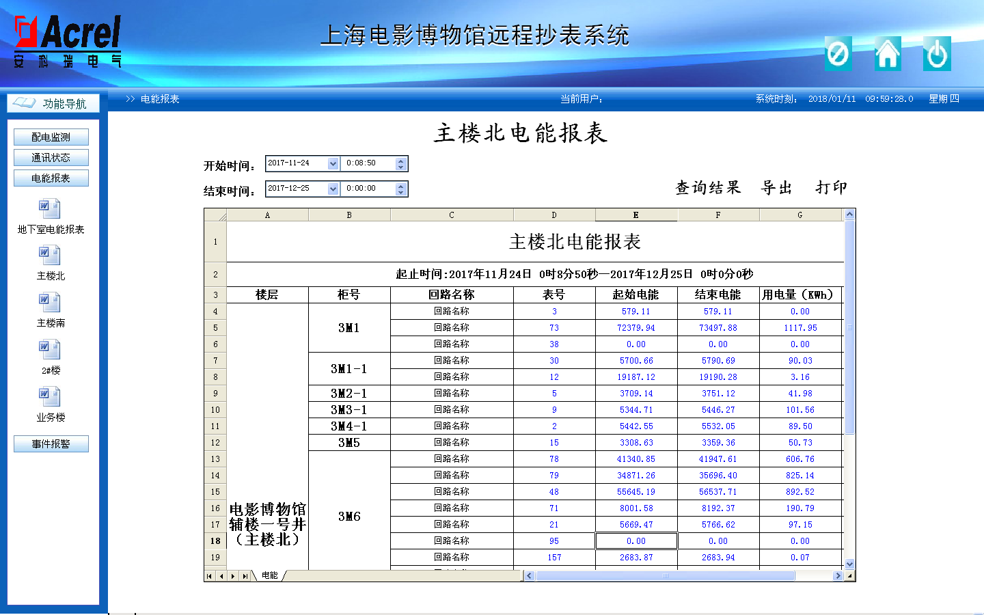Select the 电能 sheet tab

click(270, 576)
